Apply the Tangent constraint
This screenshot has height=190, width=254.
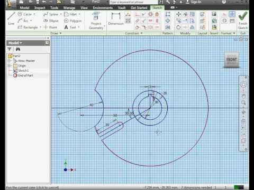pos(137,27)
